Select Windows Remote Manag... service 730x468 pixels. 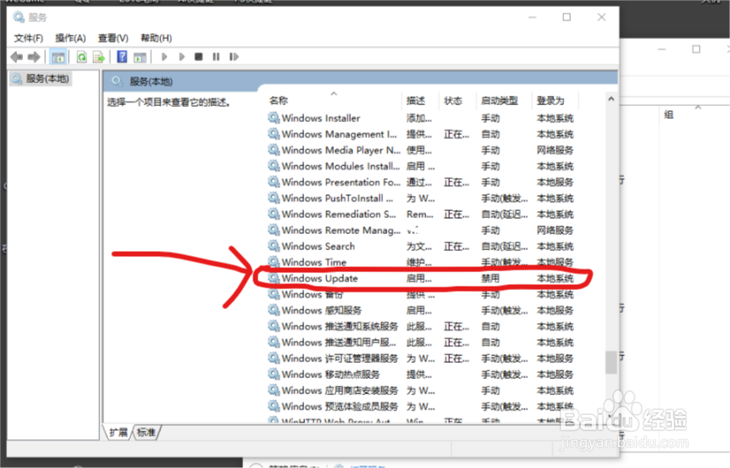pyautogui.click(x=422, y=231)
